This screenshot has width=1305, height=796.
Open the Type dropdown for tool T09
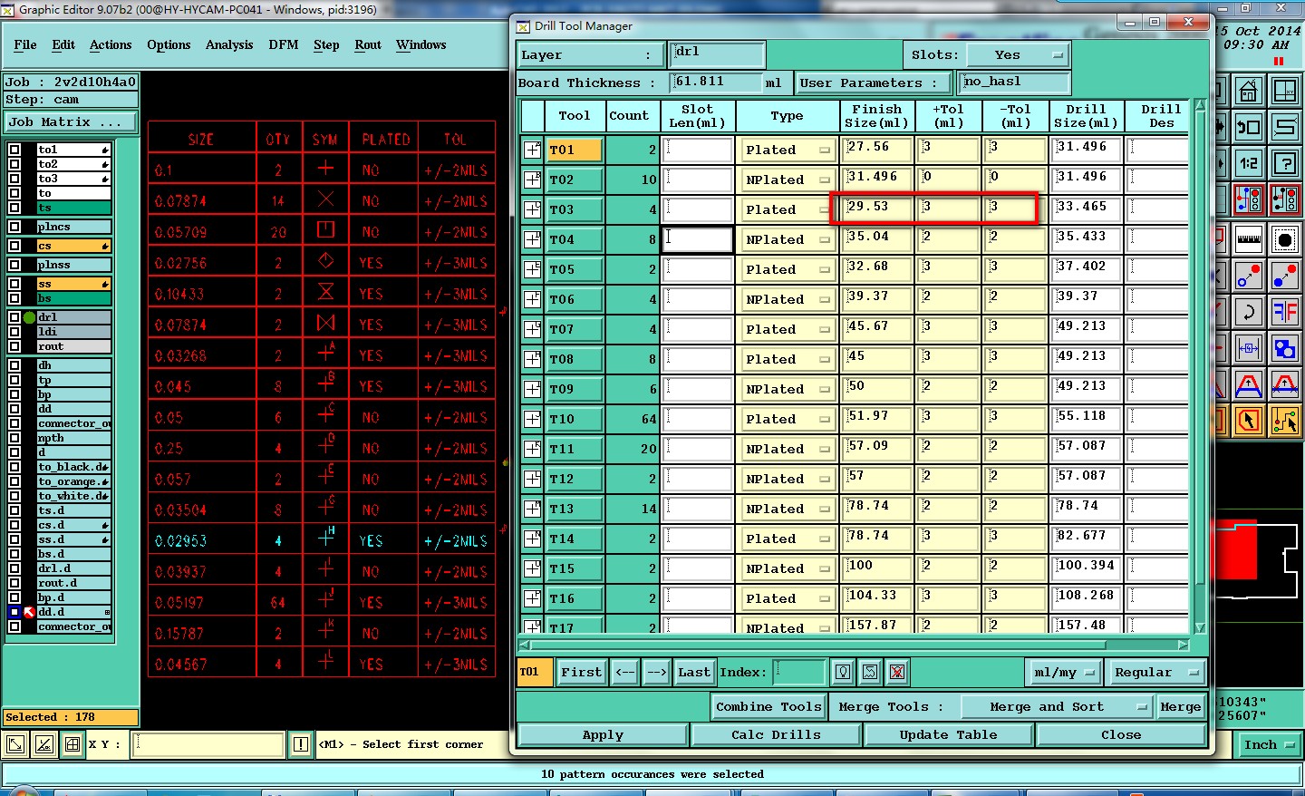pyautogui.click(x=787, y=389)
